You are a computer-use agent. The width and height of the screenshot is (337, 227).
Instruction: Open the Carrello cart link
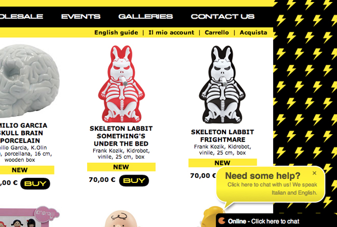(217, 33)
